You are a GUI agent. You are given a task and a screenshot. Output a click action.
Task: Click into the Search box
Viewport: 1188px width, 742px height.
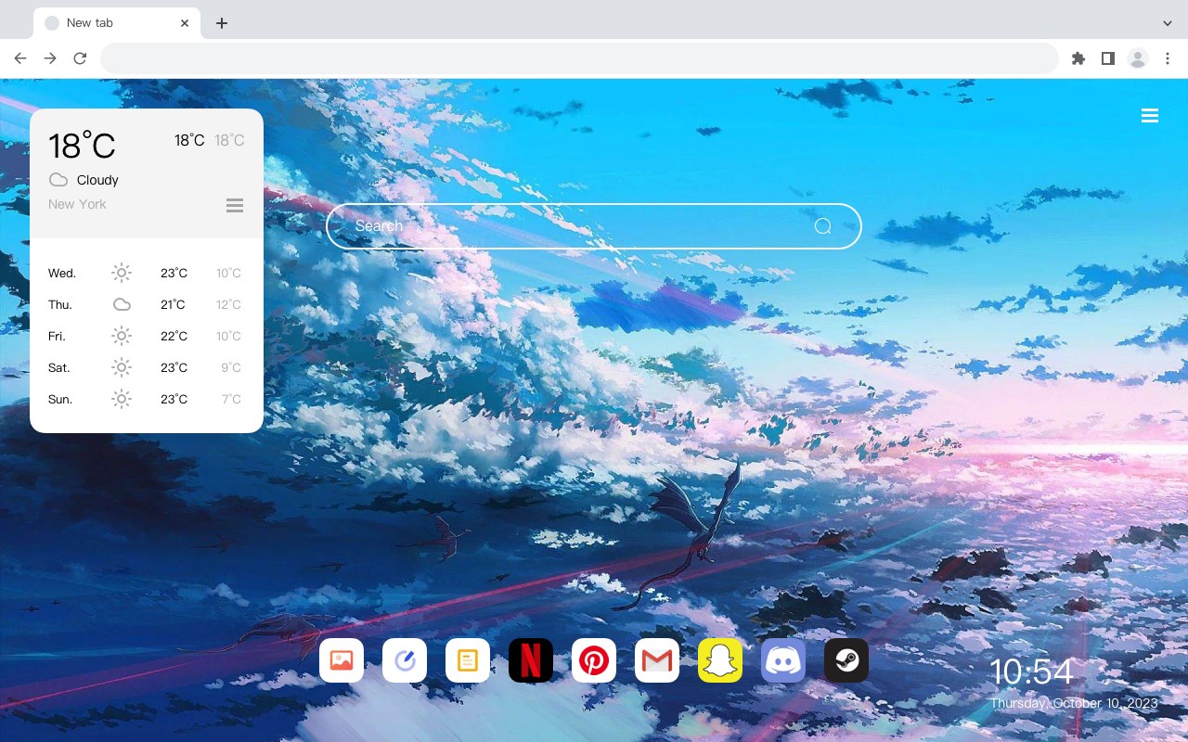click(594, 226)
